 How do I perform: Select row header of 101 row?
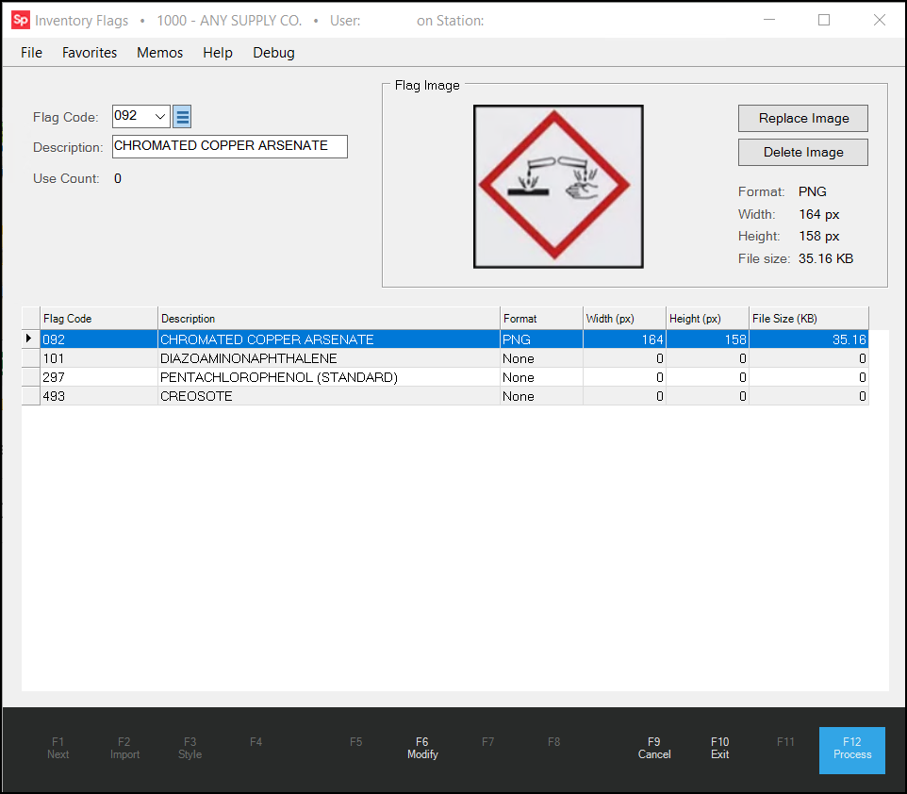point(31,358)
